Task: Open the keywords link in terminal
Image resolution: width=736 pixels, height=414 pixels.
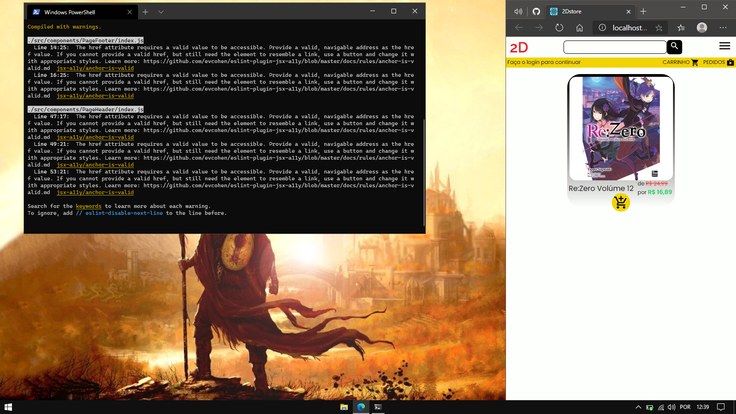Action: (x=89, y=206)
